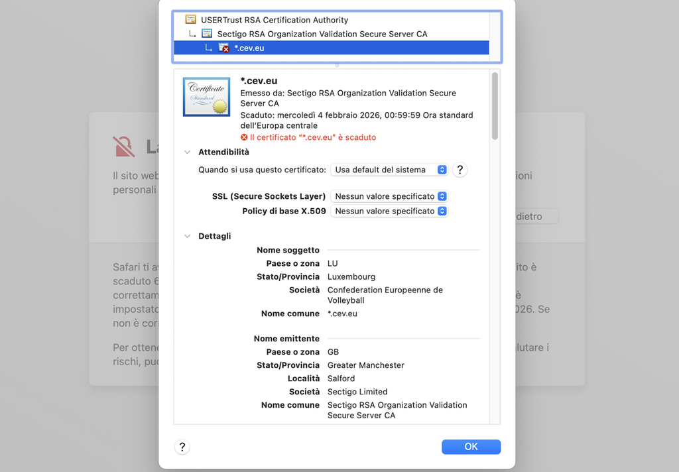Click the expired *.cev.eu certificate icon
679x472 pixels.
224,48
